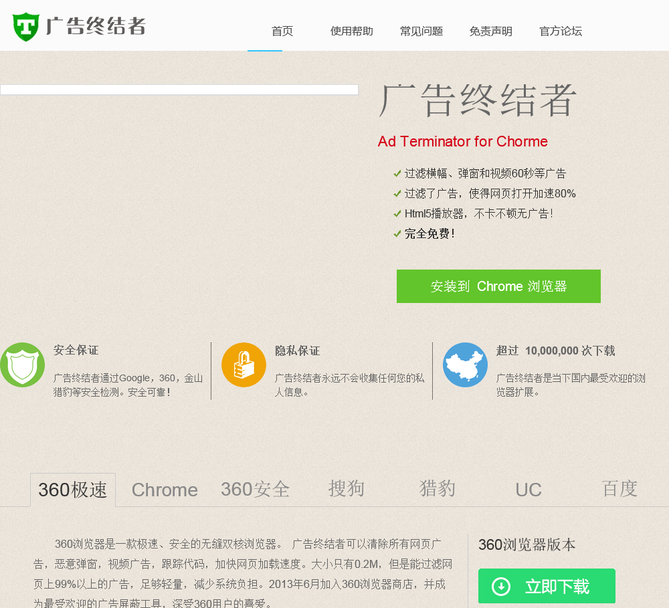Click the blue China map icon

point(465,365)
